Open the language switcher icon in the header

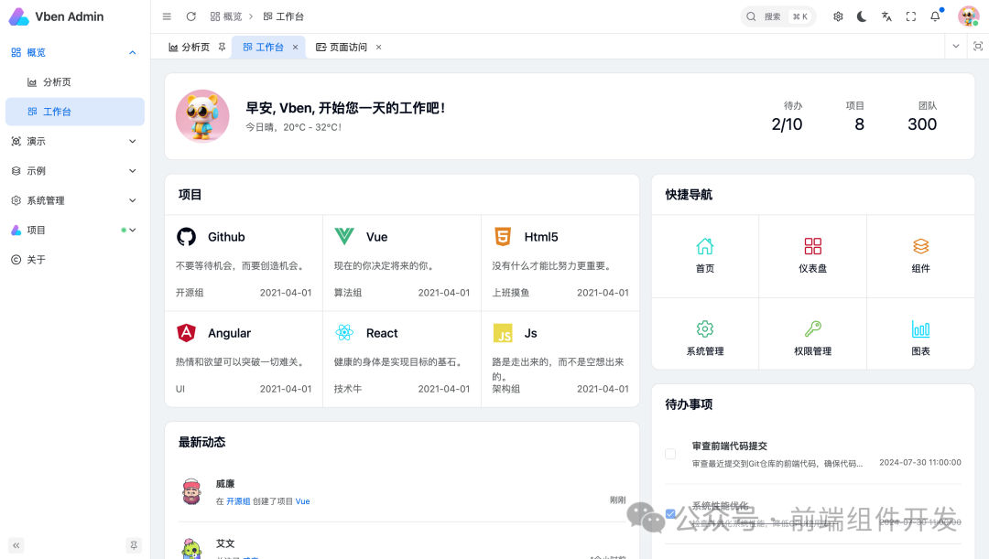pyautogui.click(x=885, y=16)
